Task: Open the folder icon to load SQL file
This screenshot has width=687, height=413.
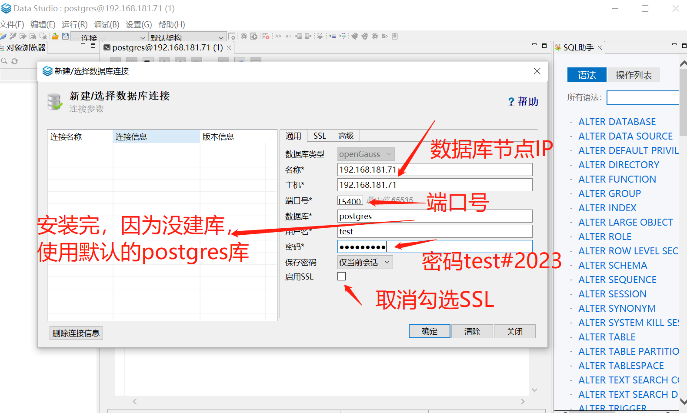Action: pos(55,36)
